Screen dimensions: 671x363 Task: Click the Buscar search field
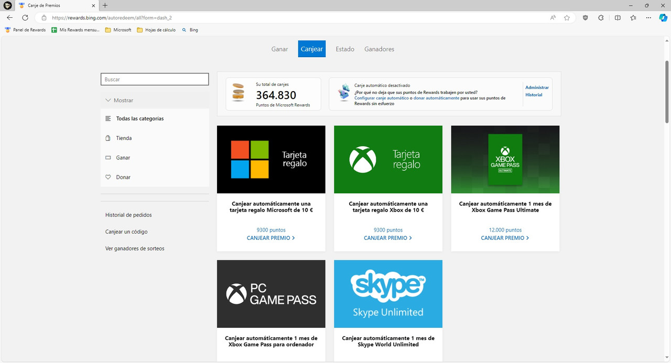155,79
